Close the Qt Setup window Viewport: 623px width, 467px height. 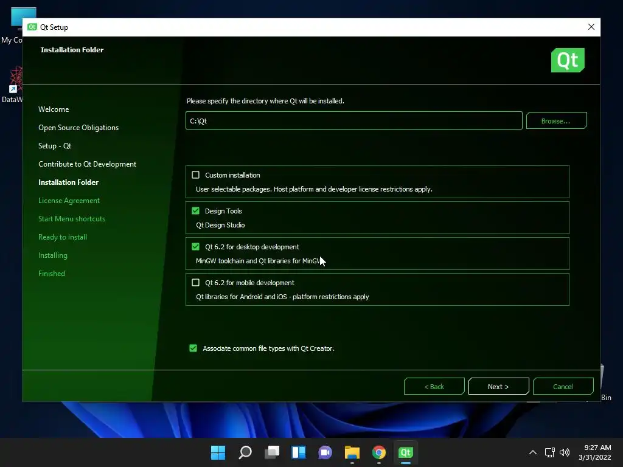[591, 27]
